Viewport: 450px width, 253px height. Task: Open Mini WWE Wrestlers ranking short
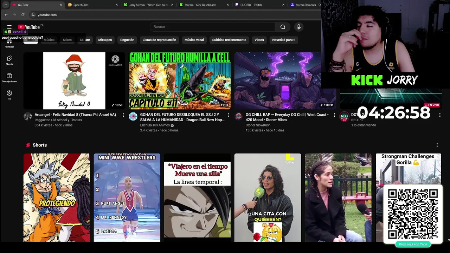[127, 197]
